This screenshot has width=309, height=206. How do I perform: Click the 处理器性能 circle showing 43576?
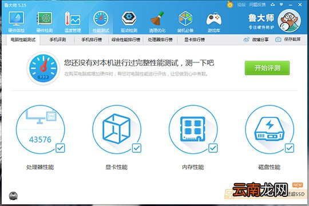pyautogui.click(x=40, y=129)
